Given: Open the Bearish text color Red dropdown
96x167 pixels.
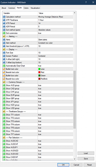Looking at the screenshot, I should (55, 72).
